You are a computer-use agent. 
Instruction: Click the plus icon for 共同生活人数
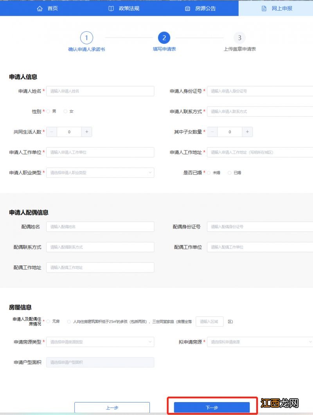click(87, 132)
